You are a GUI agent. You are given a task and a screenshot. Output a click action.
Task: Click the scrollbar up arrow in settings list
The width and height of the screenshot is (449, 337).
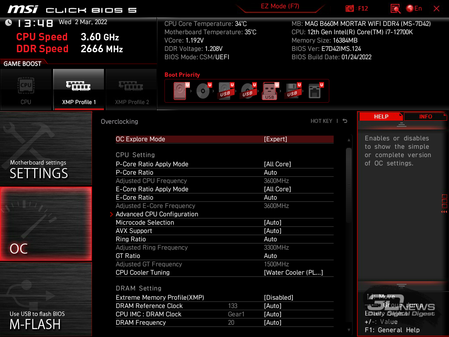coord(349,140)
